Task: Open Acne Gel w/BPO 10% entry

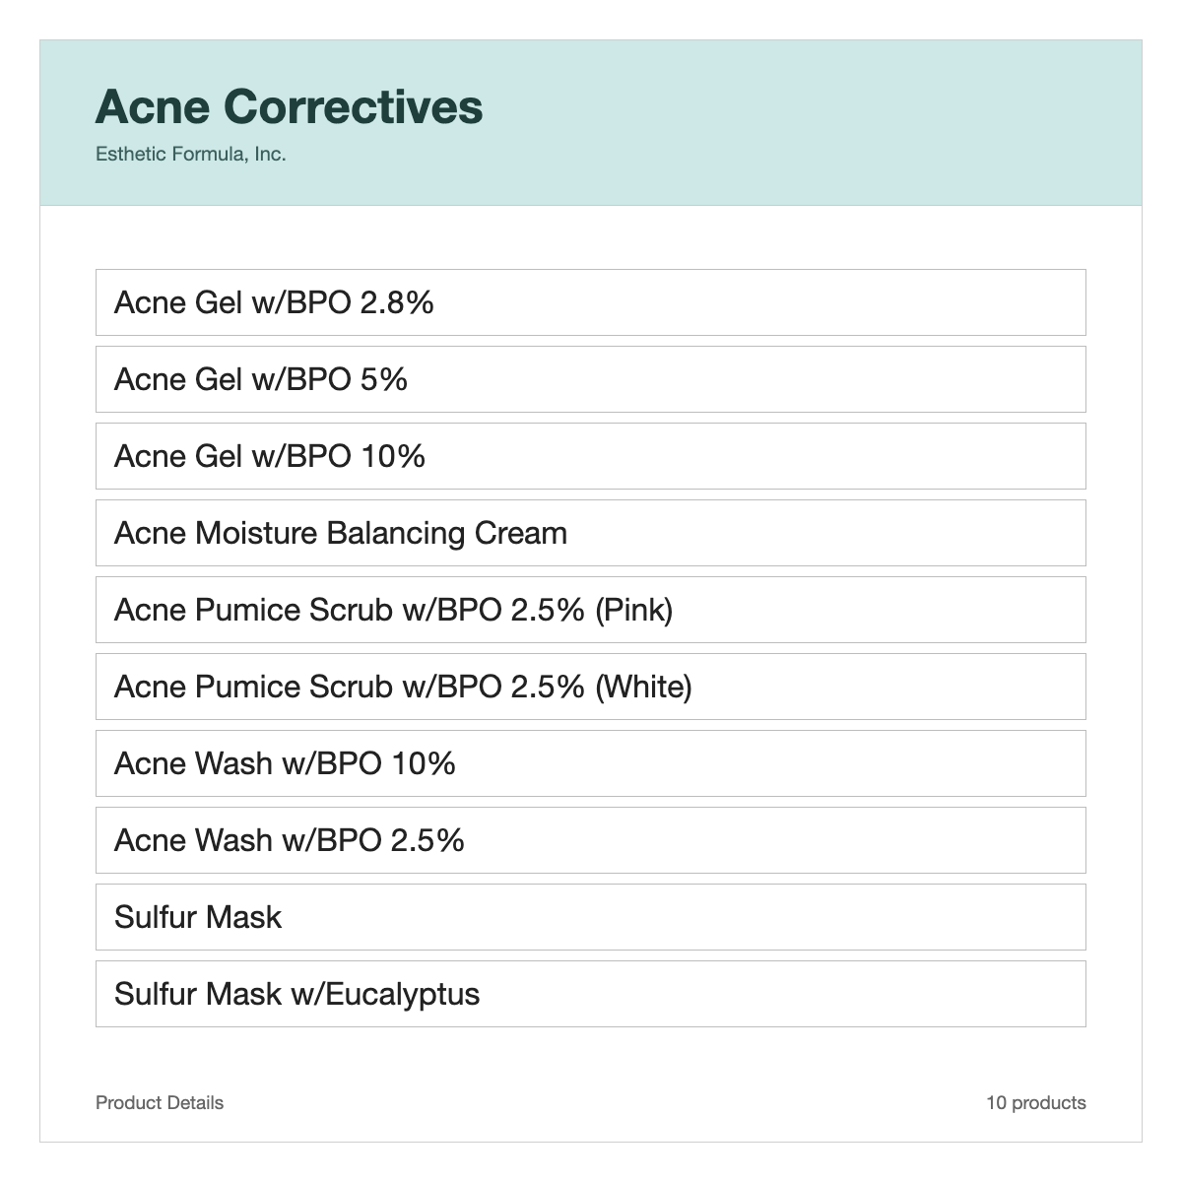Action: tap(591, 456)
